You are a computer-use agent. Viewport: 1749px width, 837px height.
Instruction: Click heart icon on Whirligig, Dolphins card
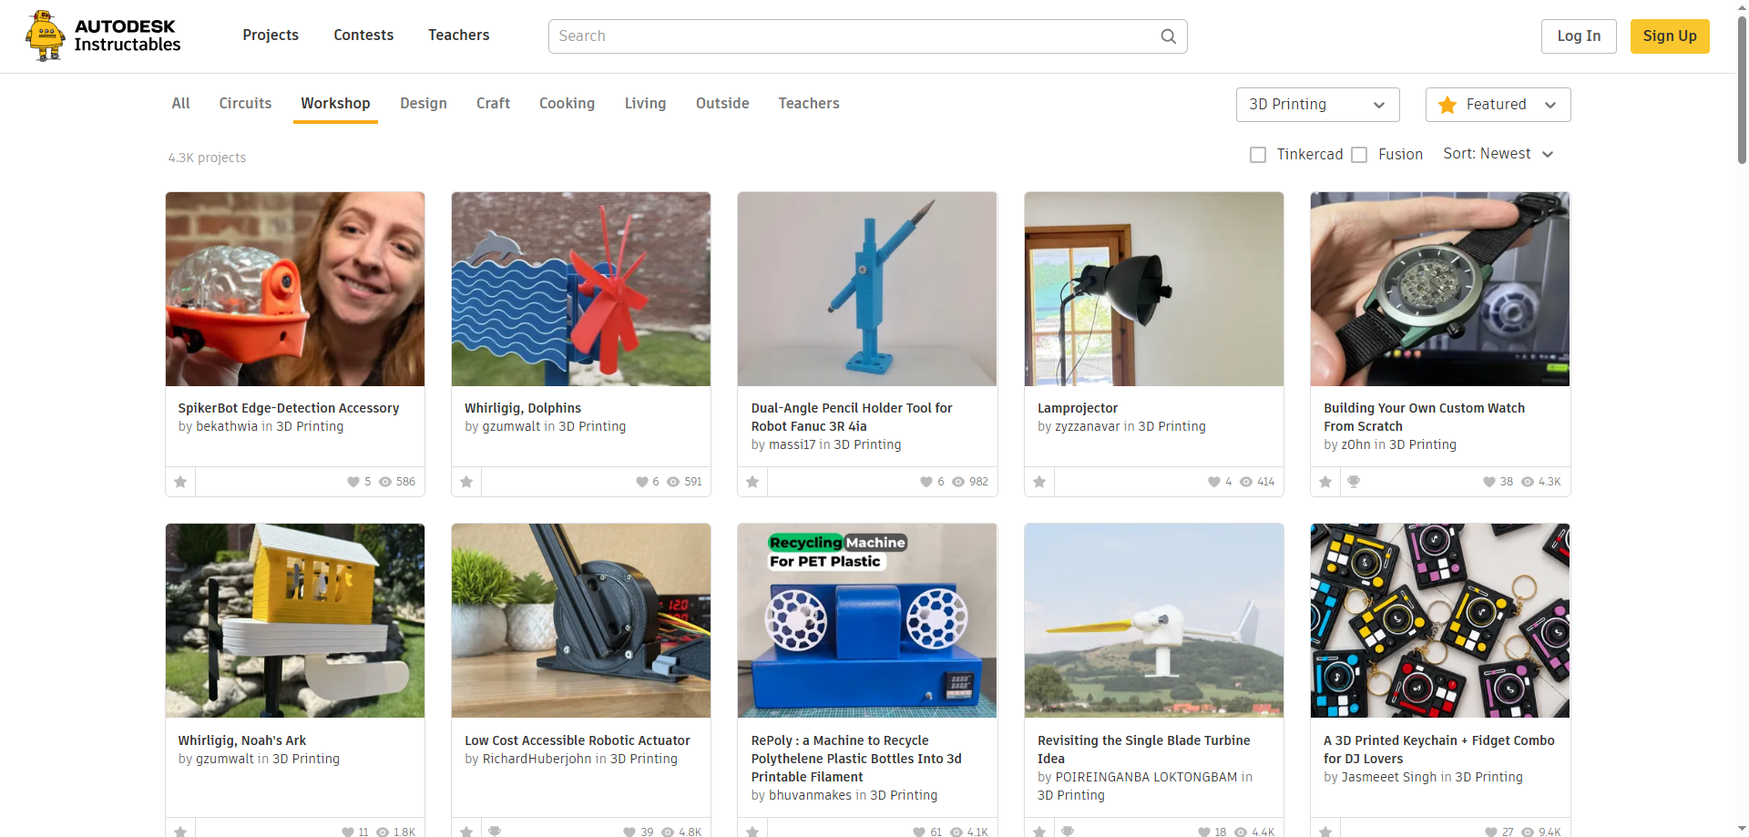[x=641, y=482]
